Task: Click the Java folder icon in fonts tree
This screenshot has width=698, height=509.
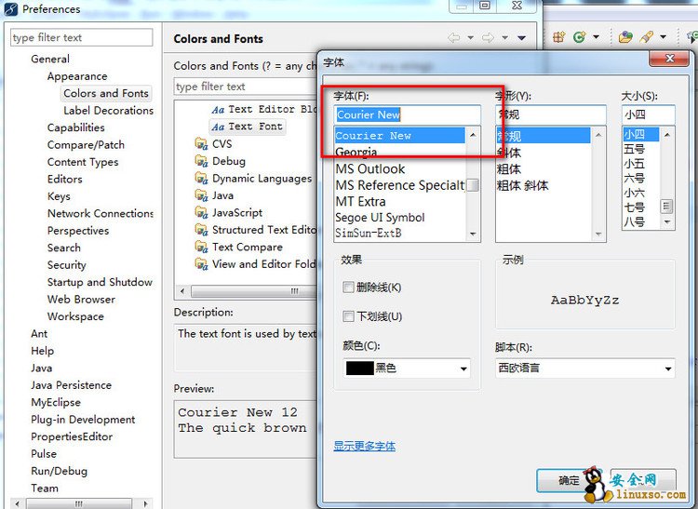Action: coord(202,195)
